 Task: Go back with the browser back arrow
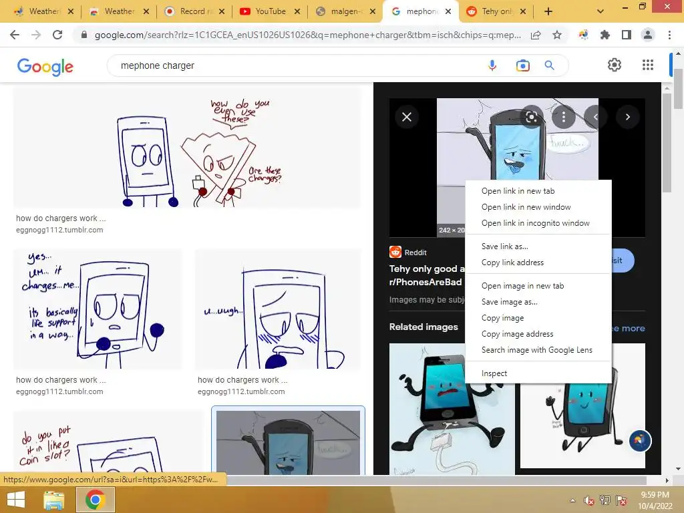[x=15, y=35]
